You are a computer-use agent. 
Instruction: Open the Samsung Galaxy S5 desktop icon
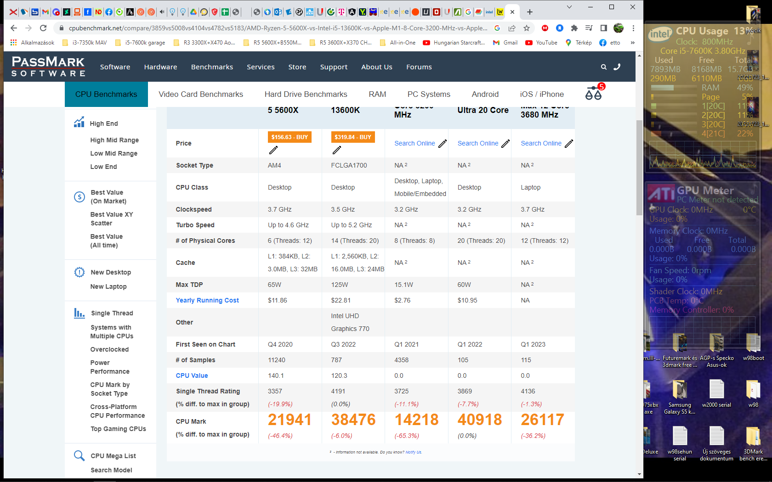680,397
